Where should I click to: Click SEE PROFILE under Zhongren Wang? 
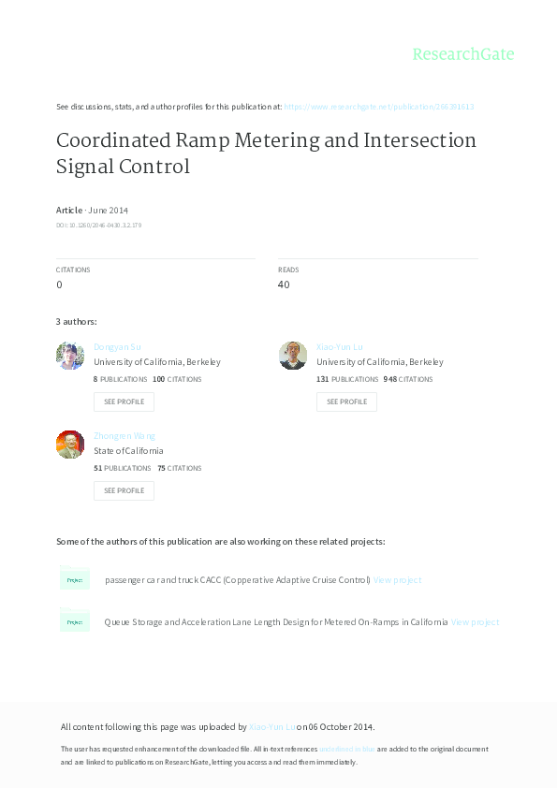124,490
